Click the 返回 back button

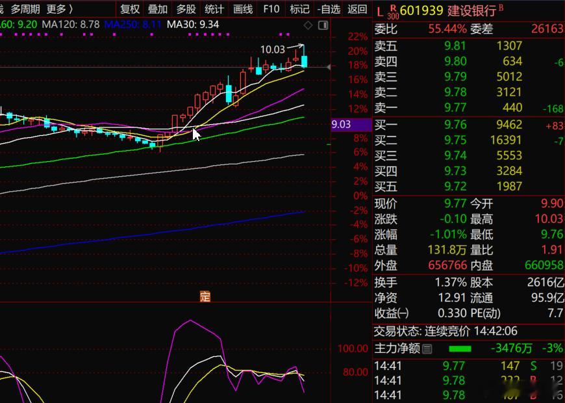(357, 9)
